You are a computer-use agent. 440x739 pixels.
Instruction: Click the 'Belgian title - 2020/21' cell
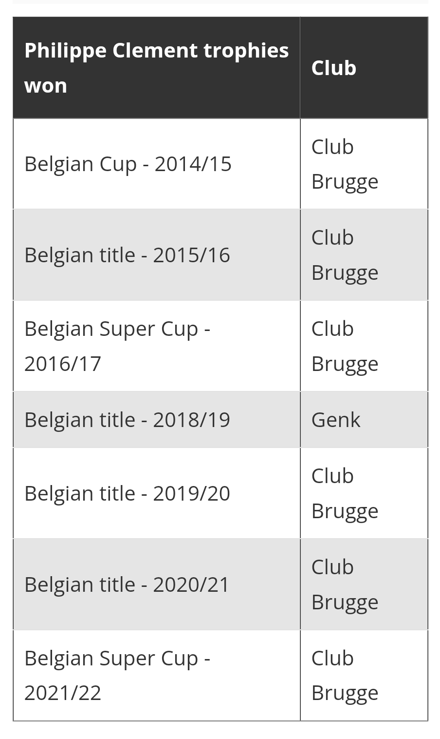tap(156, 584)
